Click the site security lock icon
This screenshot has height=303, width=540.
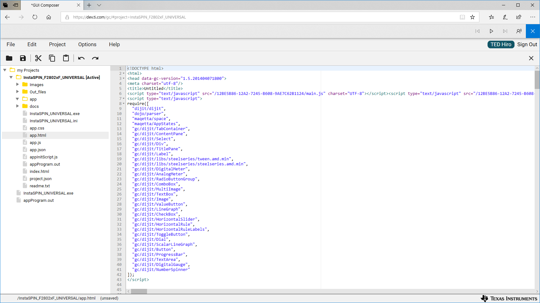click(x=67, y=17)
